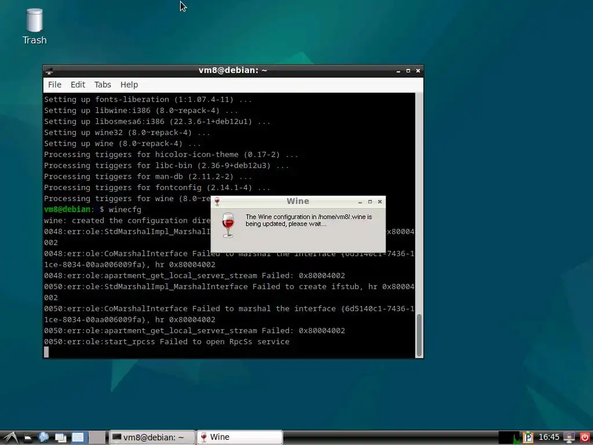Viewport: 593px width, 445px height.
Task: Close the terminal window
Action: [418, 71]
